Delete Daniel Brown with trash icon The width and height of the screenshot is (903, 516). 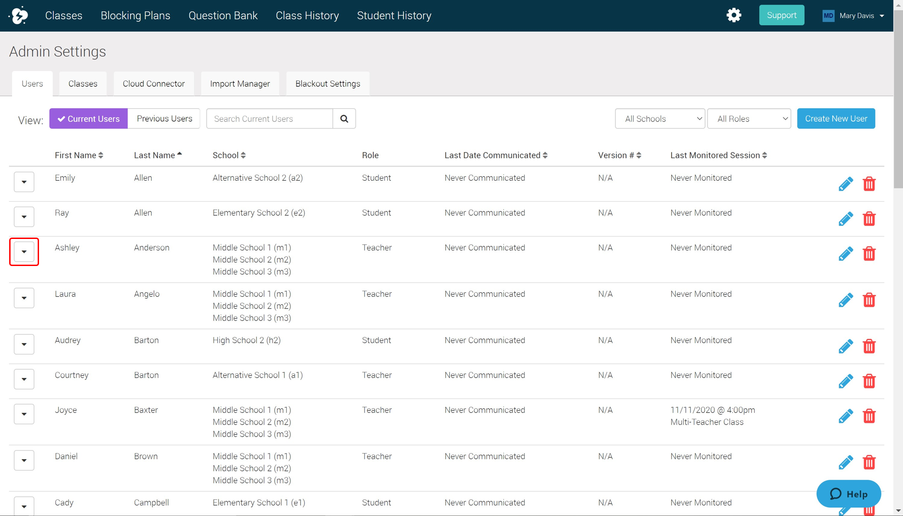click(869, 462)
